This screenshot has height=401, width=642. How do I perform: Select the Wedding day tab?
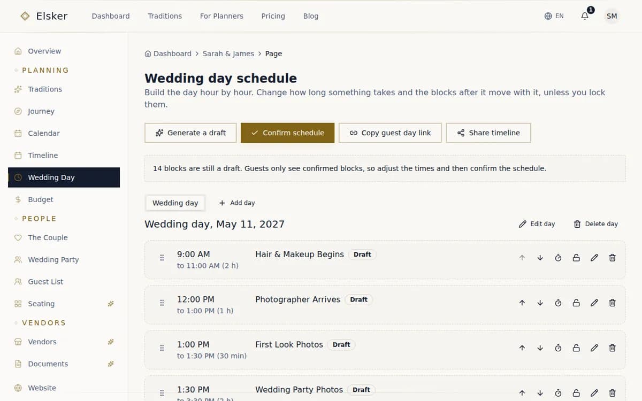pyautogui.click(x=175, y=203)
